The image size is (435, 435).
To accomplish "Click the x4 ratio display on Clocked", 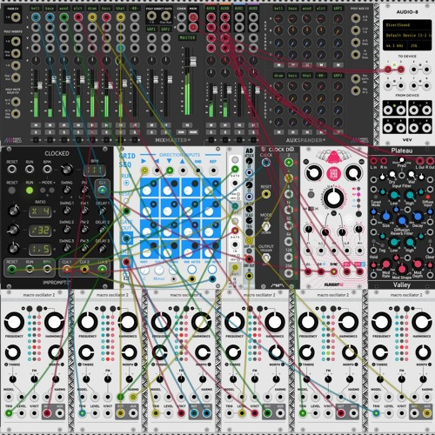I will click(40, 211).
